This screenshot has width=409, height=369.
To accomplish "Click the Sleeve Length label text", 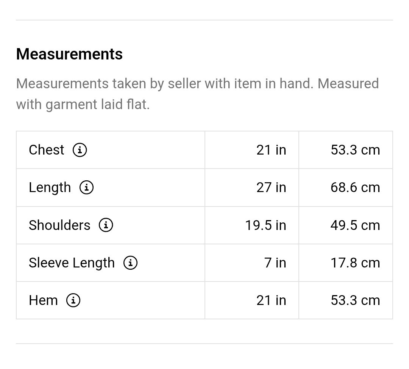I will coord(72,263).
